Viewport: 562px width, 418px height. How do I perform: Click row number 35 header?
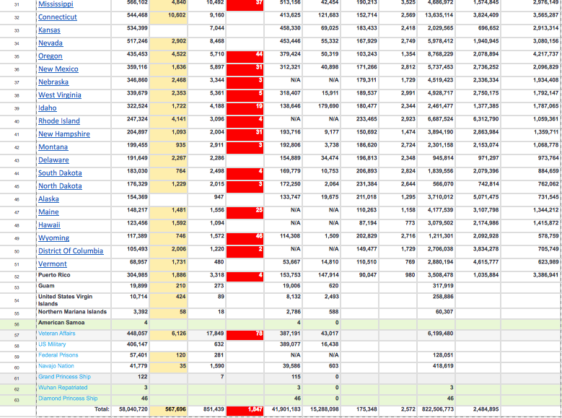click(17, 57)
